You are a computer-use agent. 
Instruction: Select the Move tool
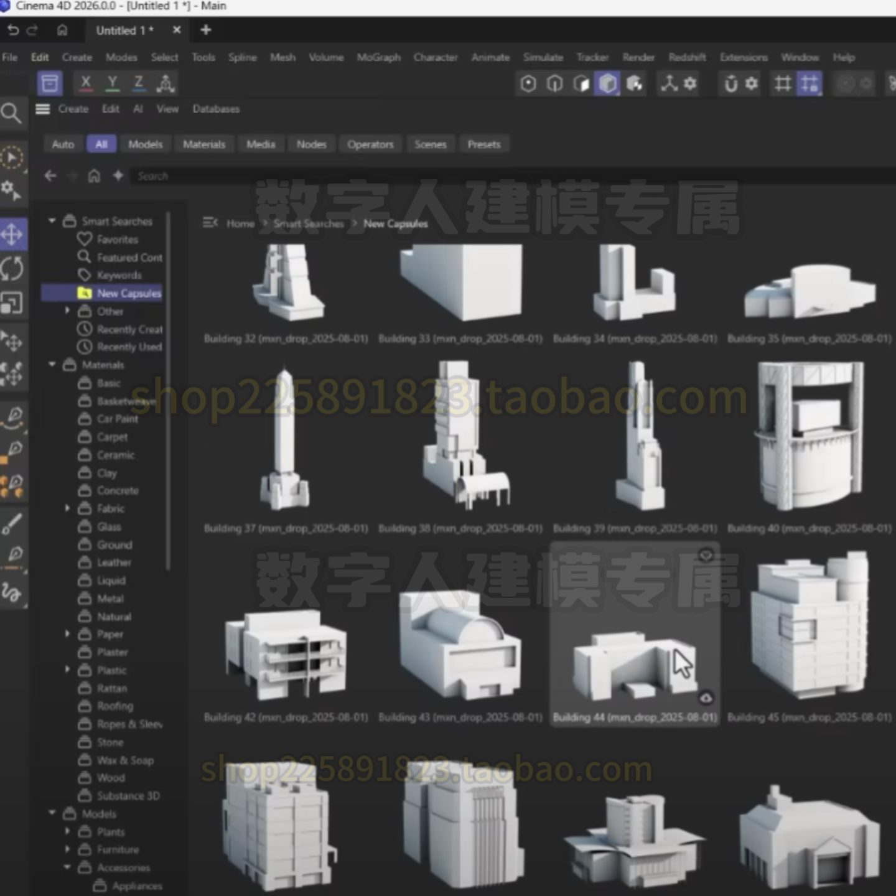(12, 234)
